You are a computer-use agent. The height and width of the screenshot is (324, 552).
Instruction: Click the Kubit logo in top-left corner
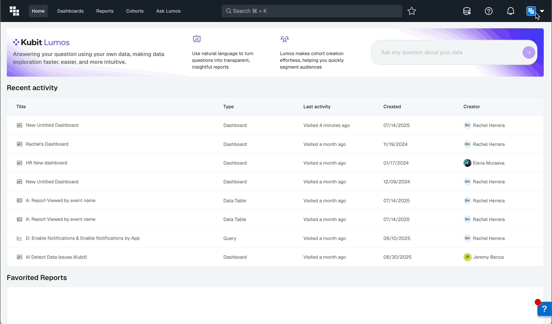click(14, 11)
